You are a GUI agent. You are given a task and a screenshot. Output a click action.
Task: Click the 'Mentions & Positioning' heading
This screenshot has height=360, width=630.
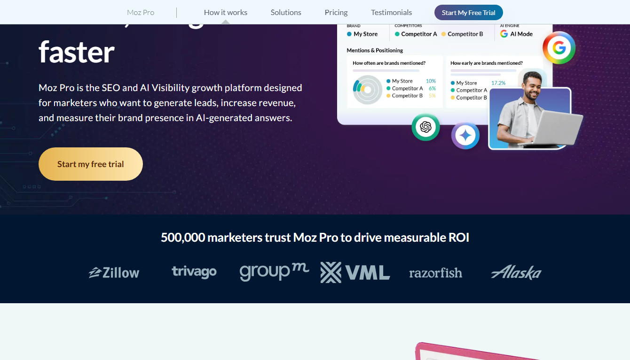[x=375, y=50]
